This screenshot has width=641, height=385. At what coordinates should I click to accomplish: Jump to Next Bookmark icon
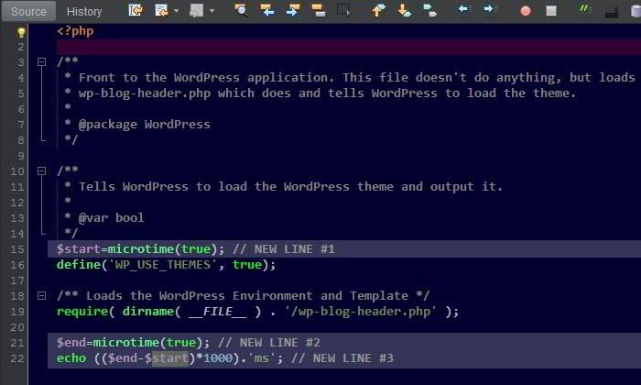(404, 11)
